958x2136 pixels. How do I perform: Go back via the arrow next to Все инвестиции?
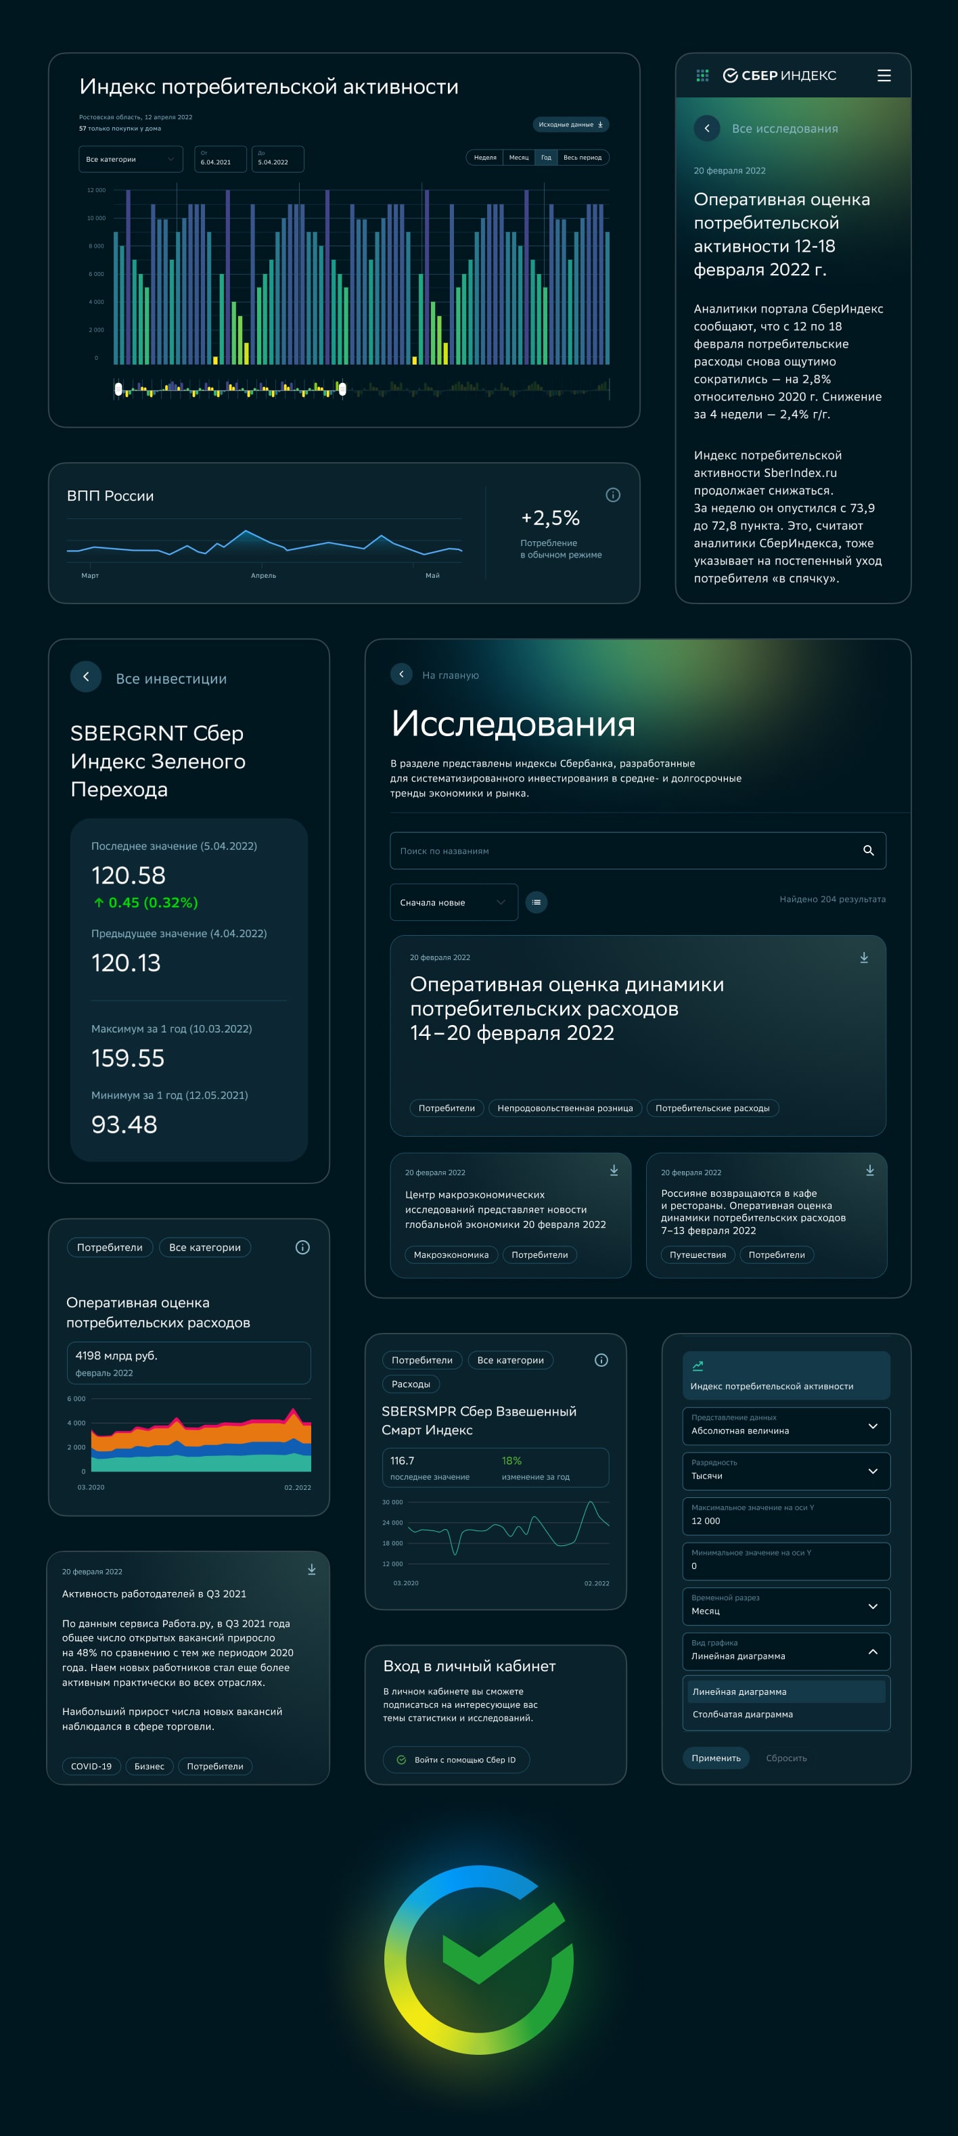coord(85,677)
